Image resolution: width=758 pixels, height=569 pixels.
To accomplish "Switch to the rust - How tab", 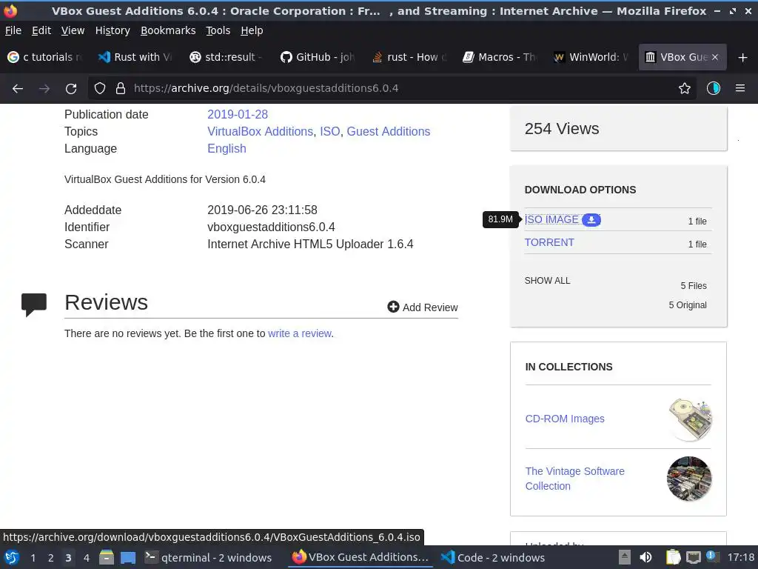I will coord(409,57).
